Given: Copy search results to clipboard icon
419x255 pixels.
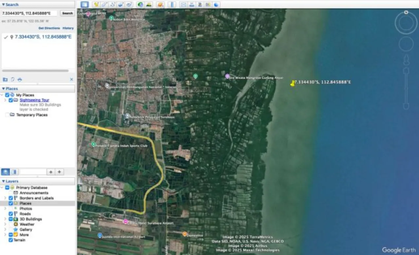Looking at the screenshot, I should [13, 80].
